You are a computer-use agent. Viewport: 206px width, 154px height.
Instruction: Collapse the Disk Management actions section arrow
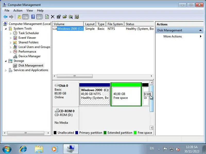pyautogui.click(x=200, y=30)
